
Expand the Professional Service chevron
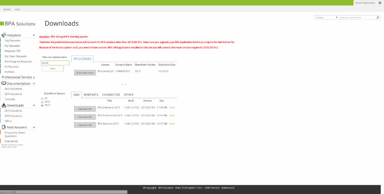tap(34, 77)
